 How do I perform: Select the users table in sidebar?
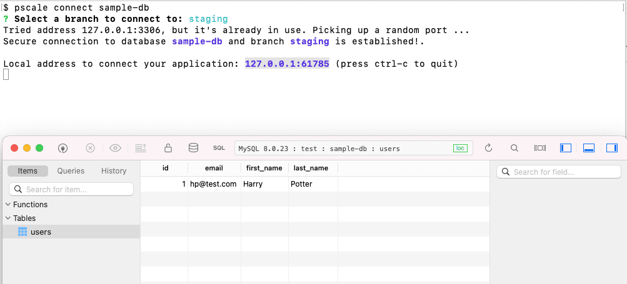[41, 232]
